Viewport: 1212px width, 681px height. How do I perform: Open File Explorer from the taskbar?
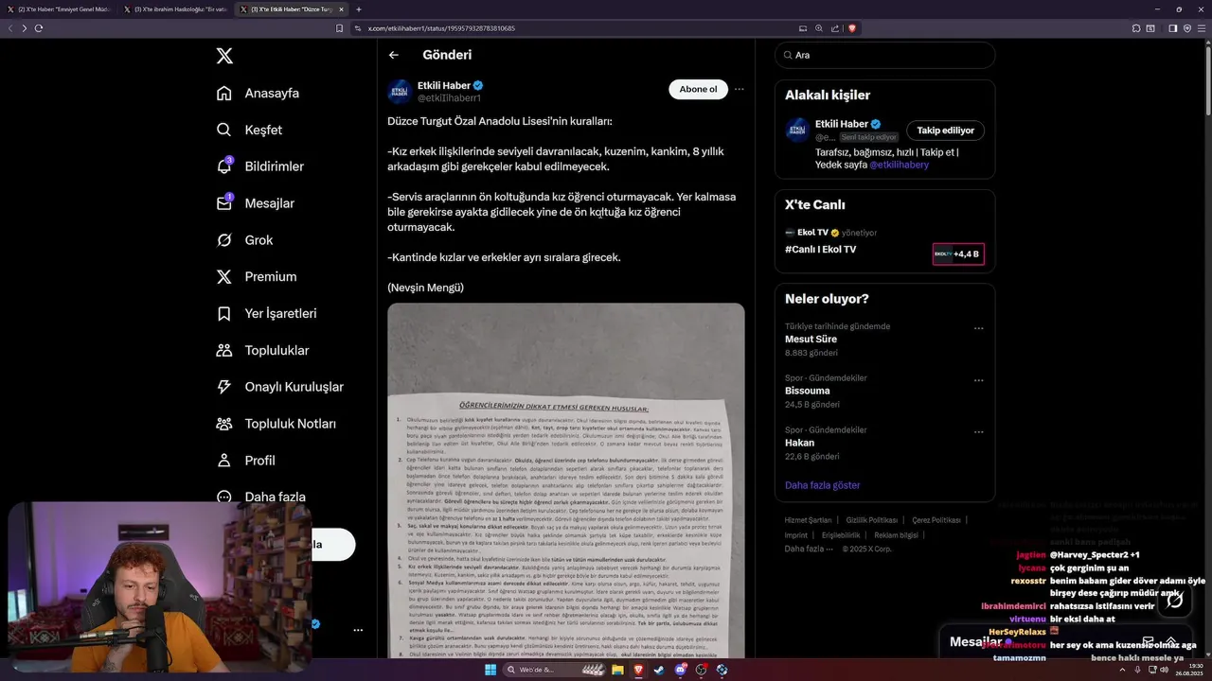coord(617,670)
